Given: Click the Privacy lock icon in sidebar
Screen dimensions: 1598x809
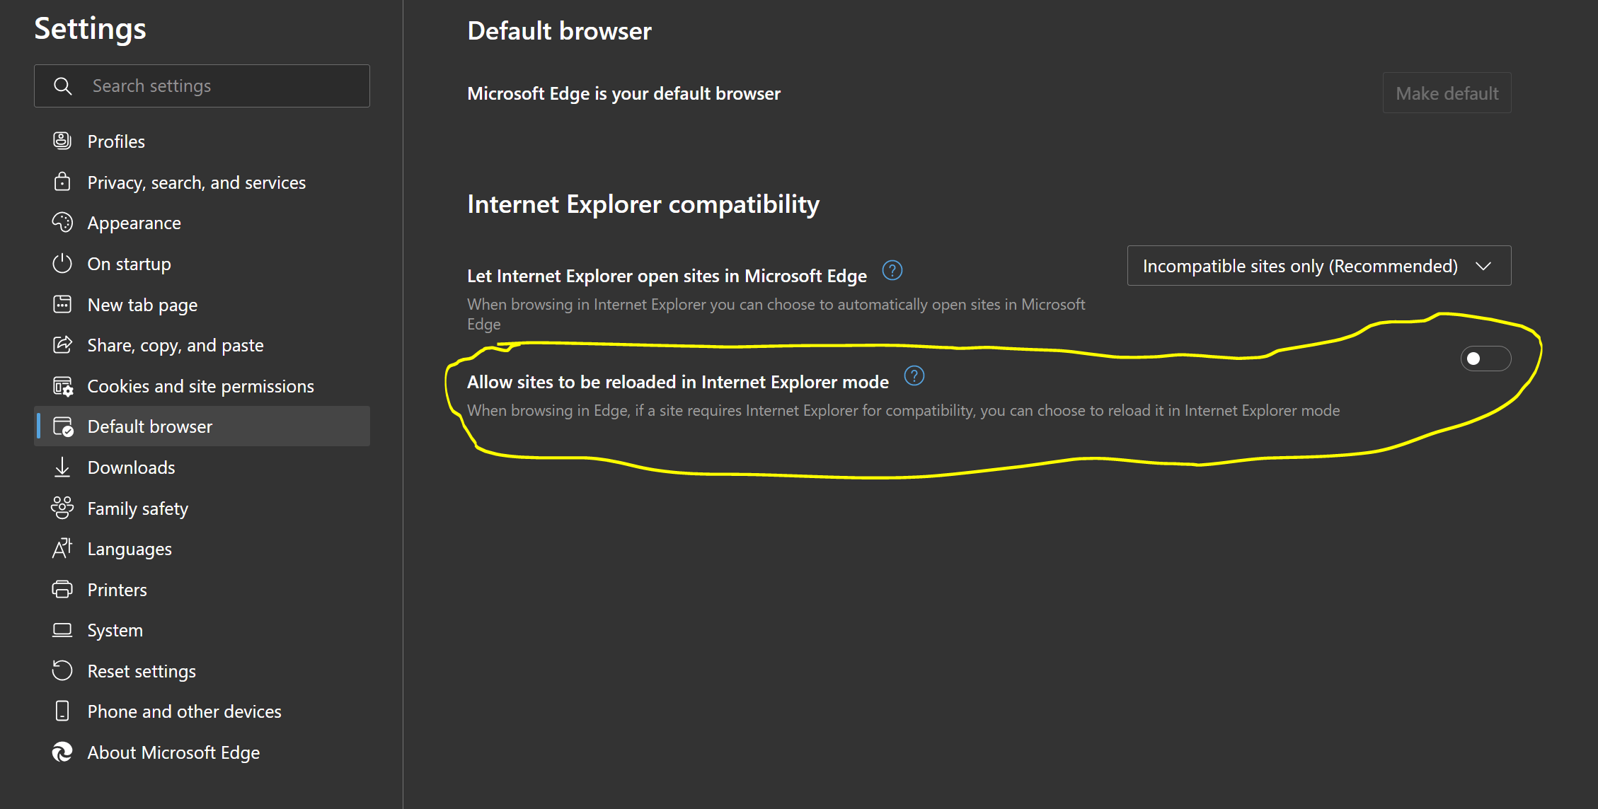Looking at the screenshot, I should (62, 182).
